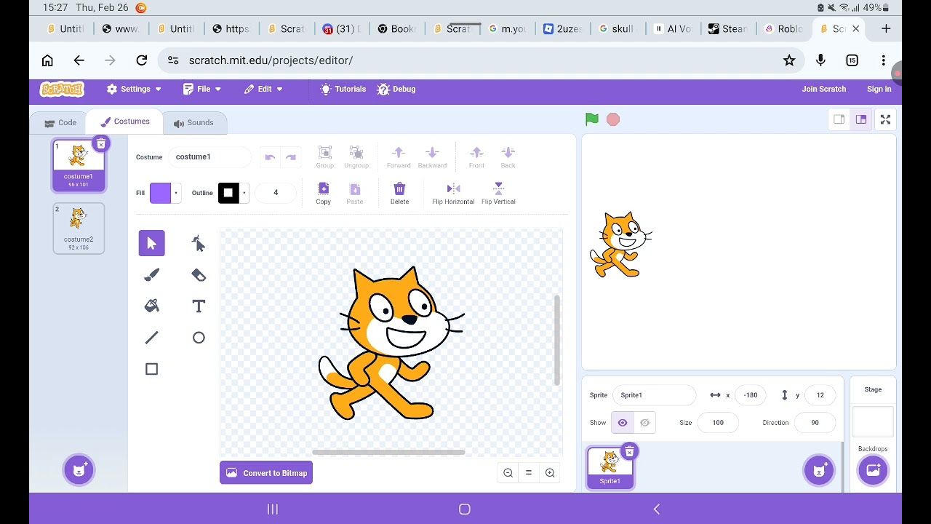
Task: Select the Line tool
Action: [151, 338]
